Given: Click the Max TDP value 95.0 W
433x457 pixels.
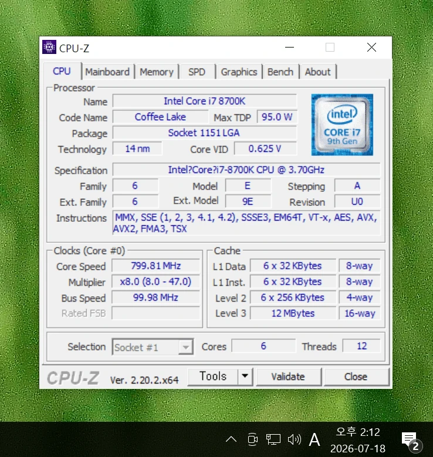Looking at the screenshot, I should coord(277,117).
